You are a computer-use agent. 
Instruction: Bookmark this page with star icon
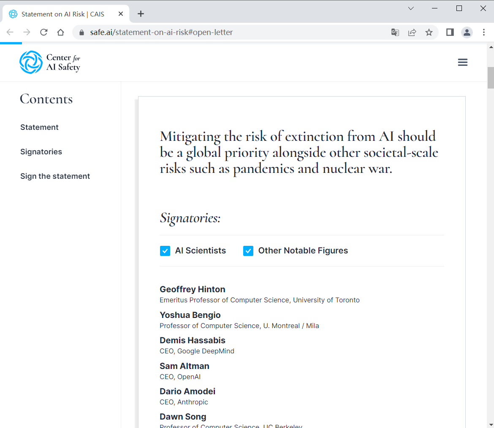[x=429, y=32]
